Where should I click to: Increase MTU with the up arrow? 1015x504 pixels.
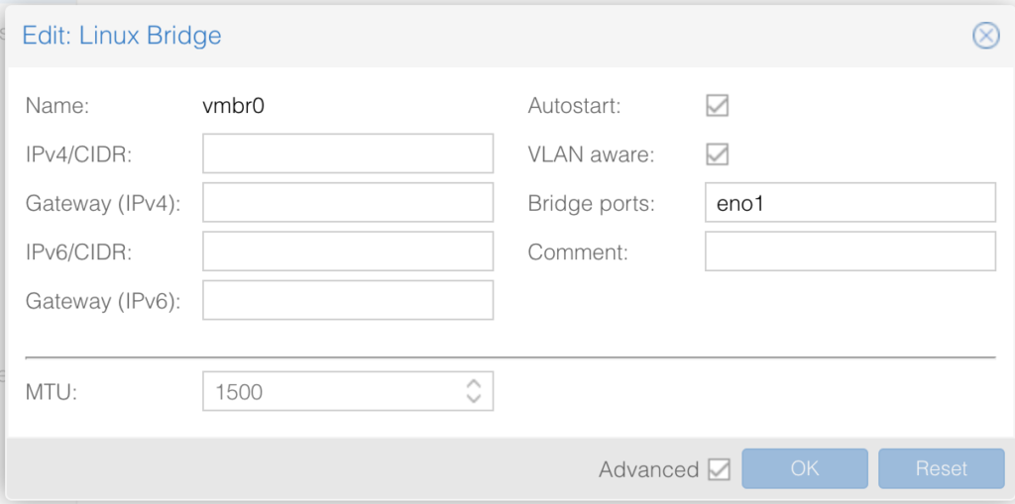pyautogui.click(x=474, y=383)
